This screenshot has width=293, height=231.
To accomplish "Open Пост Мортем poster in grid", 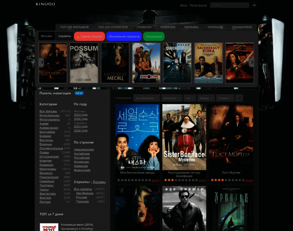I will click(231, 137).
